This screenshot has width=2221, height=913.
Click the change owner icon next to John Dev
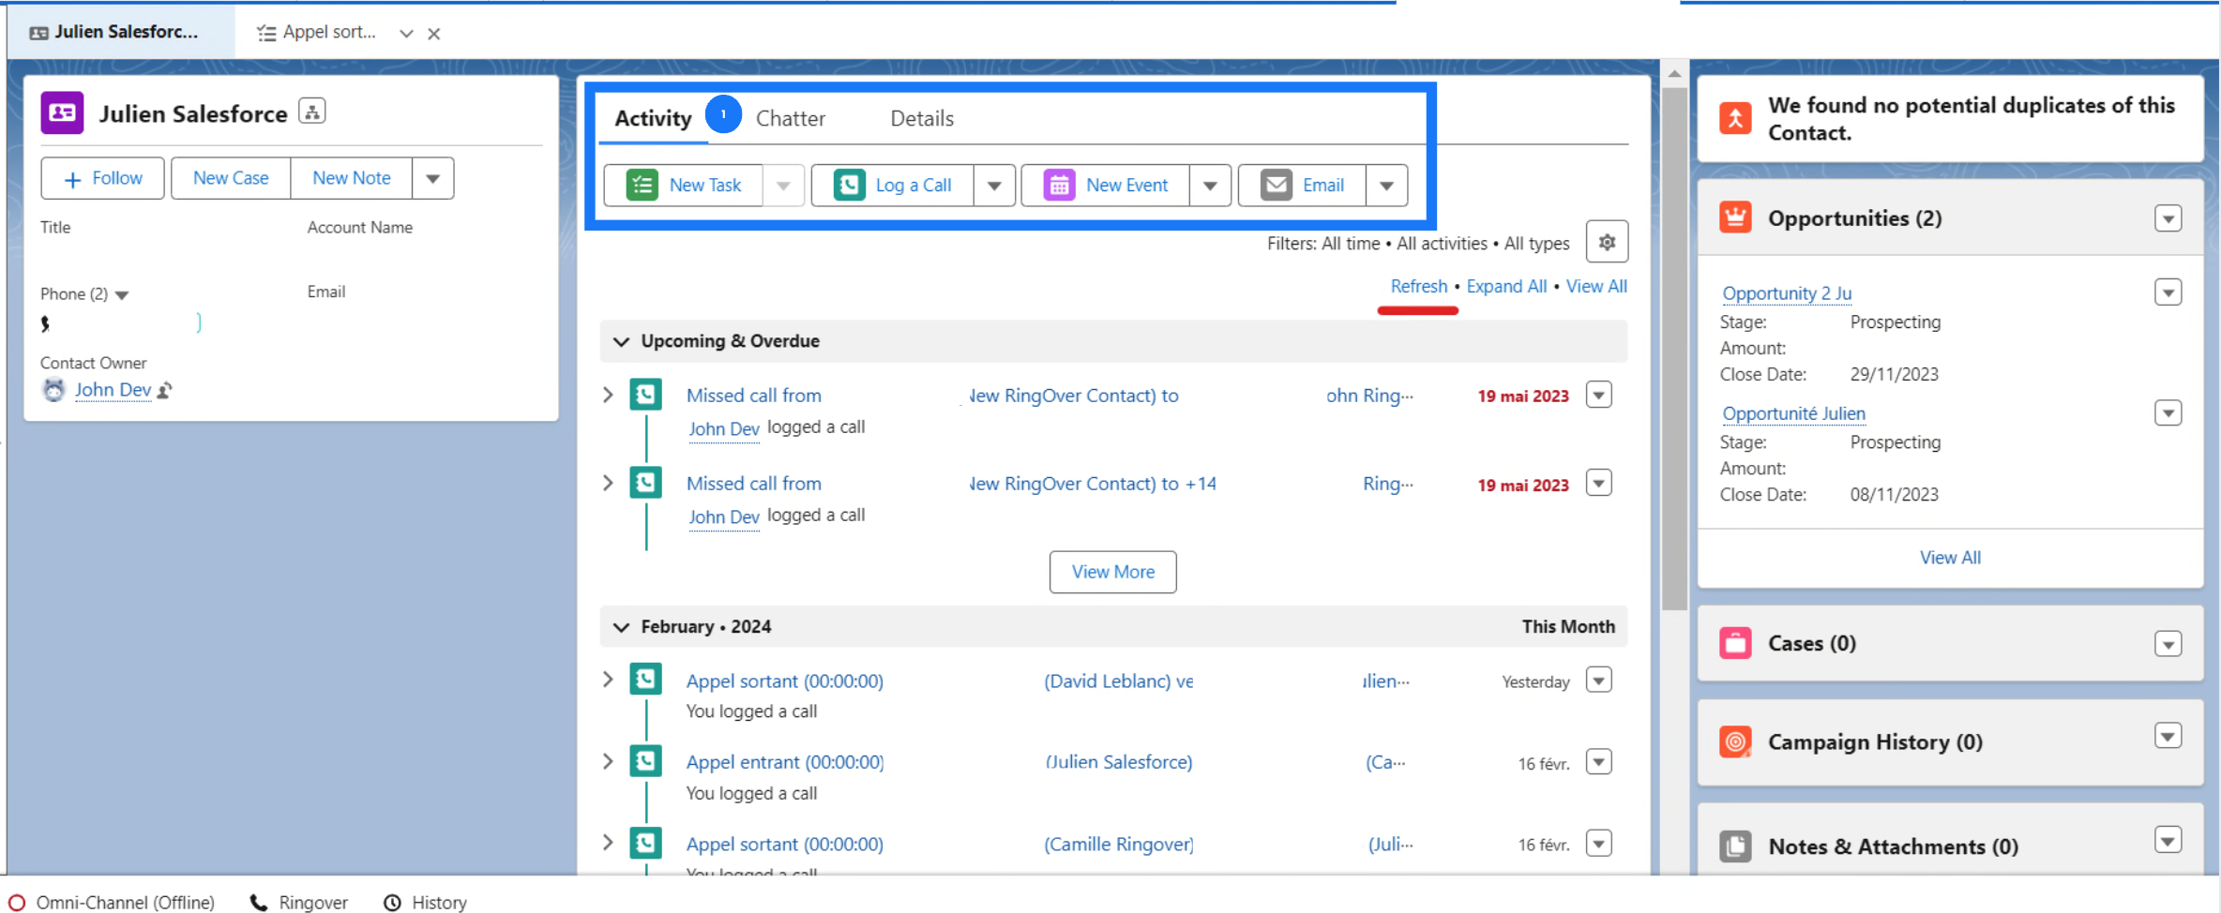(x=165, y=390)
